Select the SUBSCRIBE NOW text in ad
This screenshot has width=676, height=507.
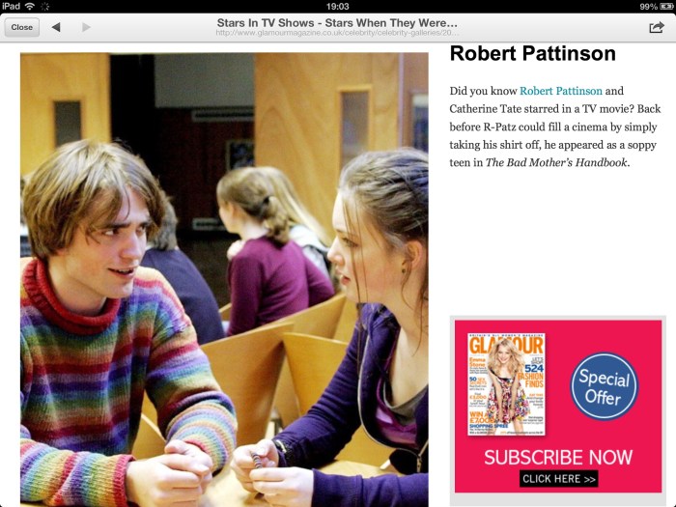(558, 458)
